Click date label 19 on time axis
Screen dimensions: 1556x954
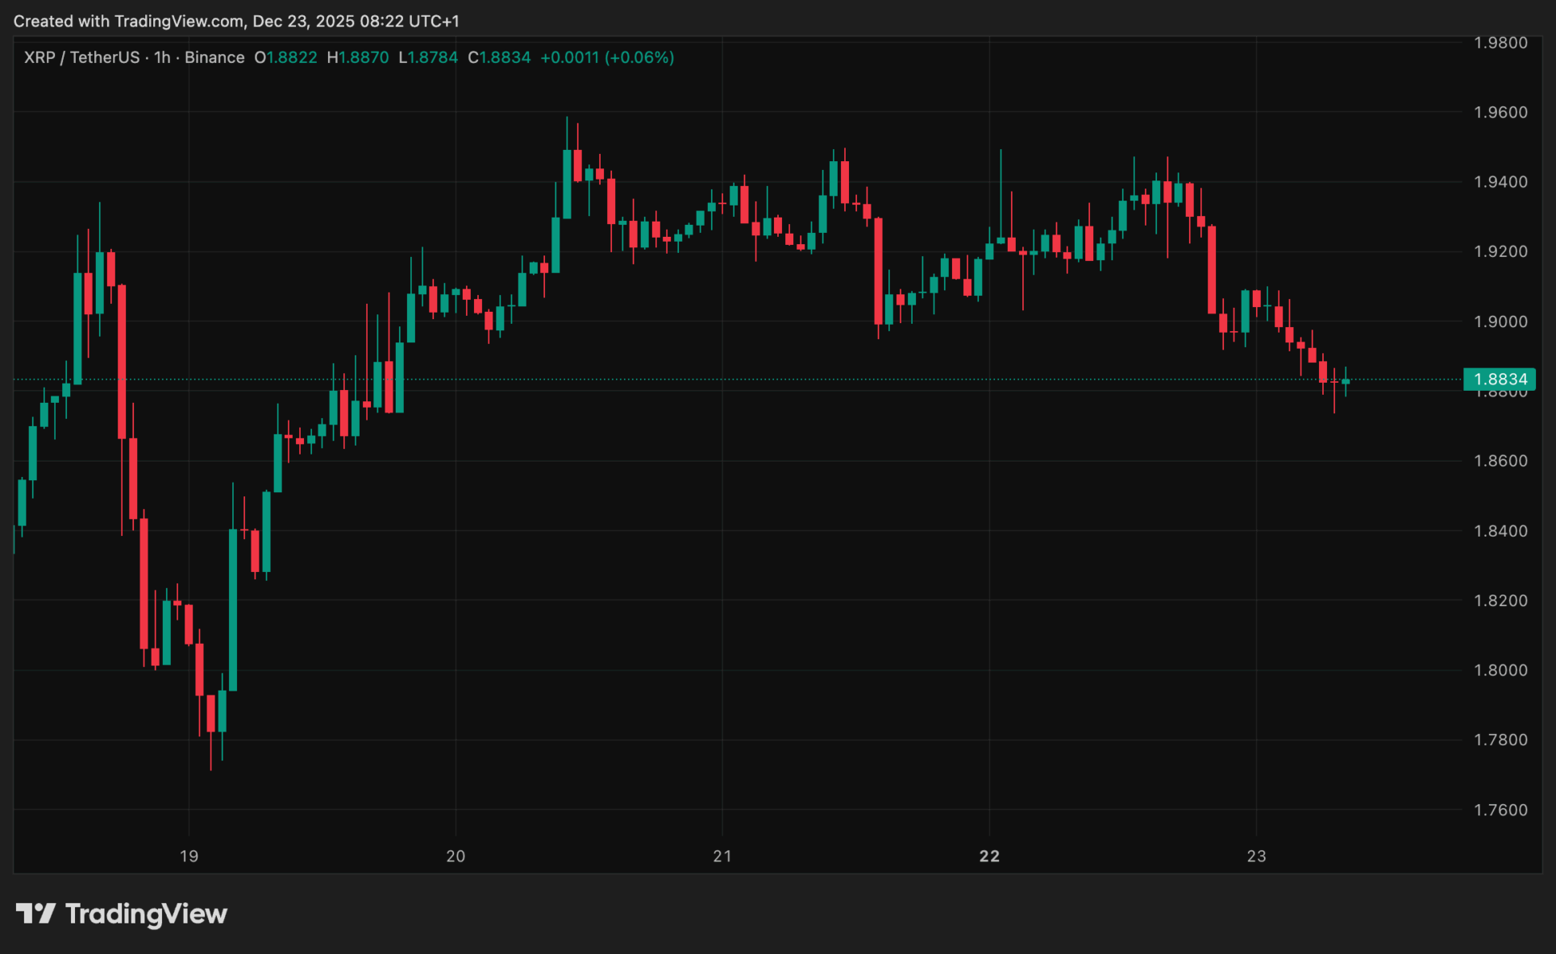pos(189,856)
